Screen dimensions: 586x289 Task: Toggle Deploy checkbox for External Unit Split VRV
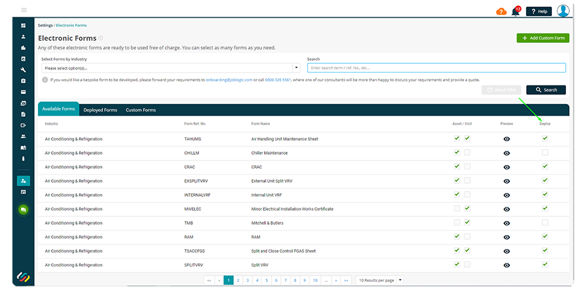pyautogui.click(x=545, y=180)
